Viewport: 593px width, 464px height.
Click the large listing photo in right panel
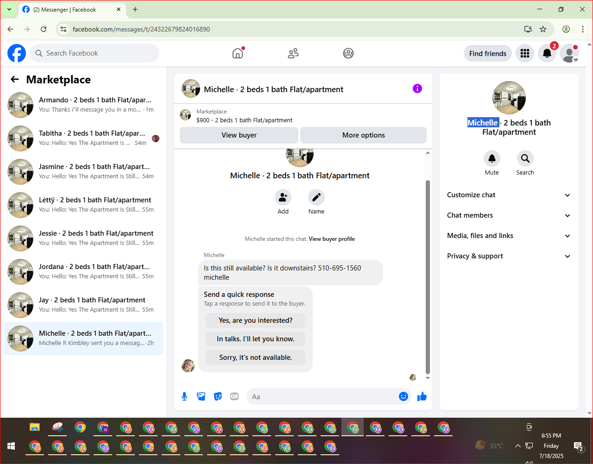pos(509,98)
